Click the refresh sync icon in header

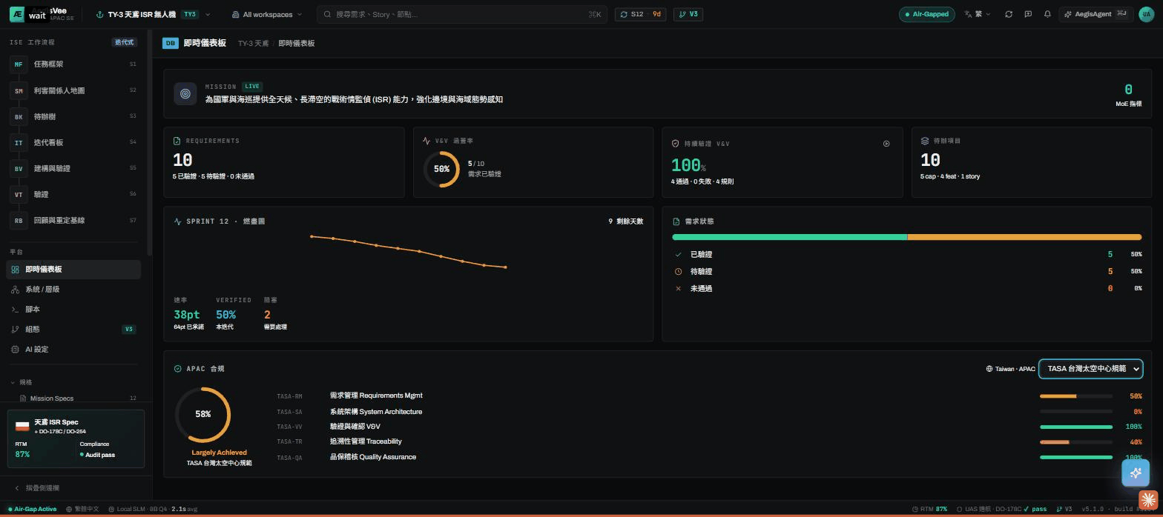1009,14
